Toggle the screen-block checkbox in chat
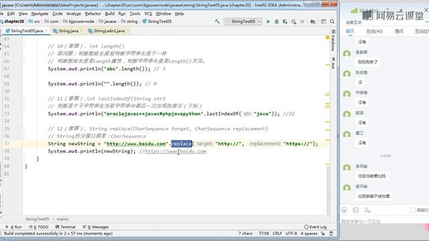429x241 pixels. pos(413,210)
